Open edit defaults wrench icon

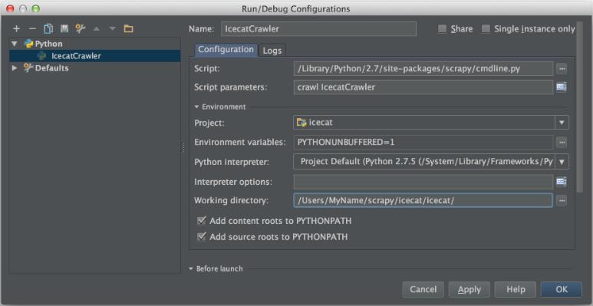(x=81, y=28)
